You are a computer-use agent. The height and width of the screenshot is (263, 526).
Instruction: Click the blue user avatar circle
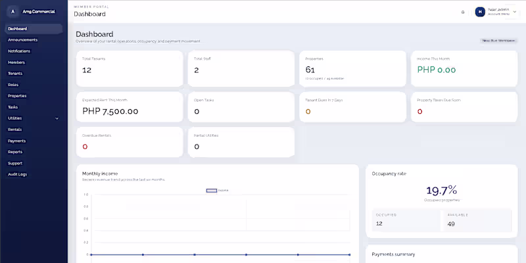click(480, 12)
